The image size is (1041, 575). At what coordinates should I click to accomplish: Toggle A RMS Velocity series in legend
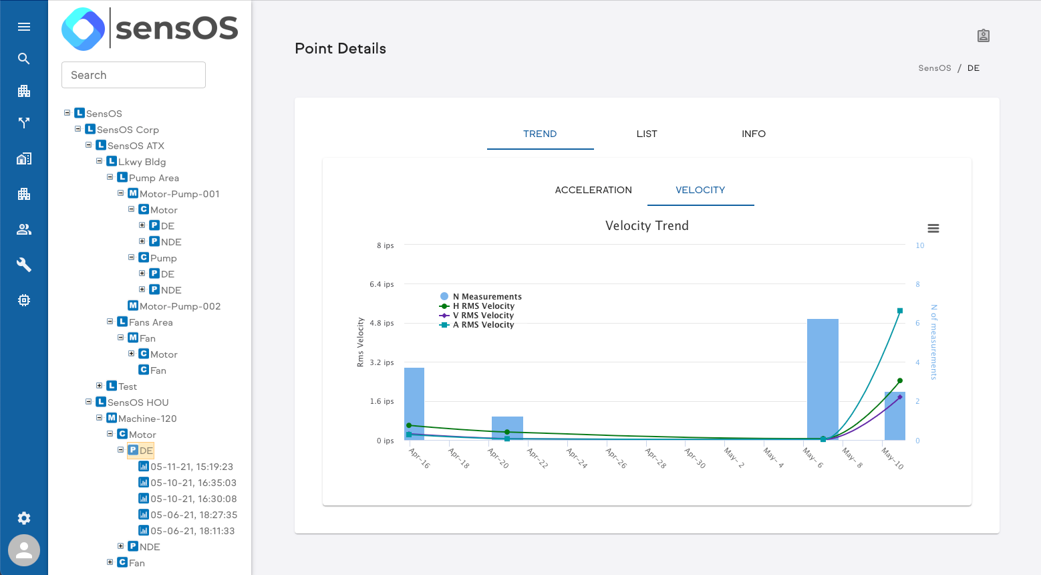tap(477, 325)
